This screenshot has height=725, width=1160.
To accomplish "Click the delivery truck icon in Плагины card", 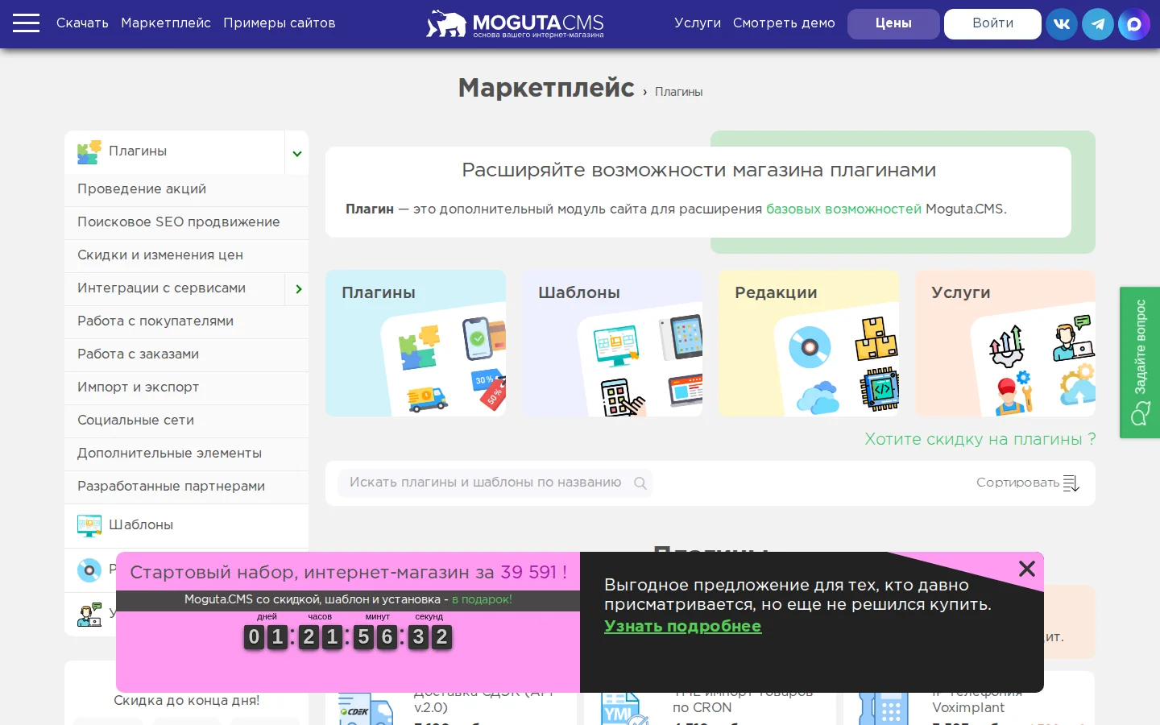I will pyautogui.click(x=427, y=398).
